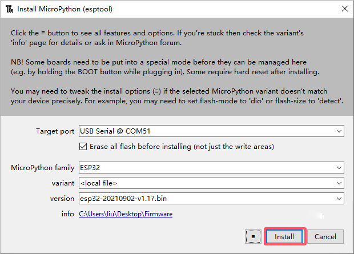Click the Thonny app icon in title bar
The width and height of the screenshot is (354, 254).
(10, 9)
